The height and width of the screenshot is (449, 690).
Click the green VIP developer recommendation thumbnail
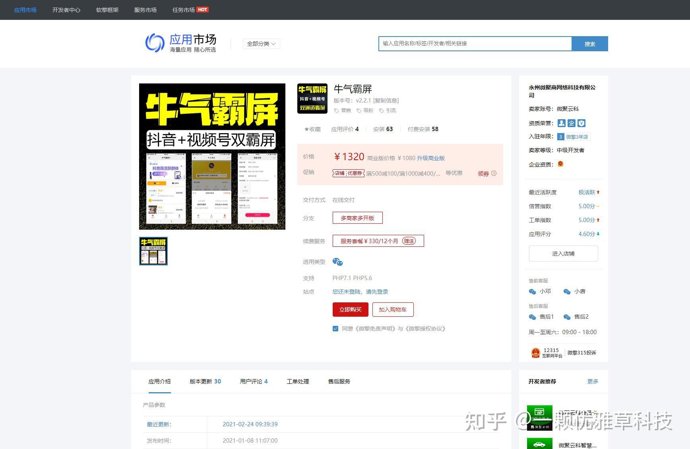[539, 418]
